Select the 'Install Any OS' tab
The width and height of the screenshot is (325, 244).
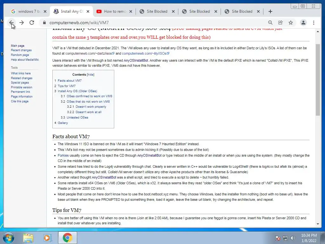(x=71, y=11)
